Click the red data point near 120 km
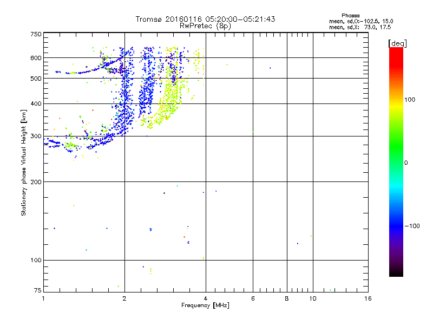 (x=184, y=237)
